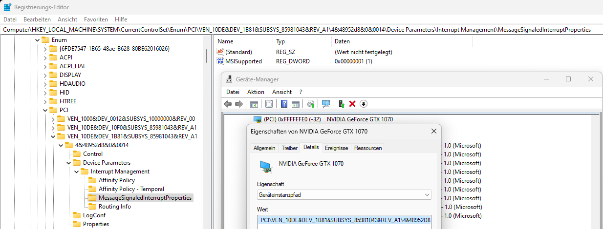Viewport: 603px width, 229px height.
Task: Collapse Device Parameters key
Action: pyautogui.click(x=68, y=162)
